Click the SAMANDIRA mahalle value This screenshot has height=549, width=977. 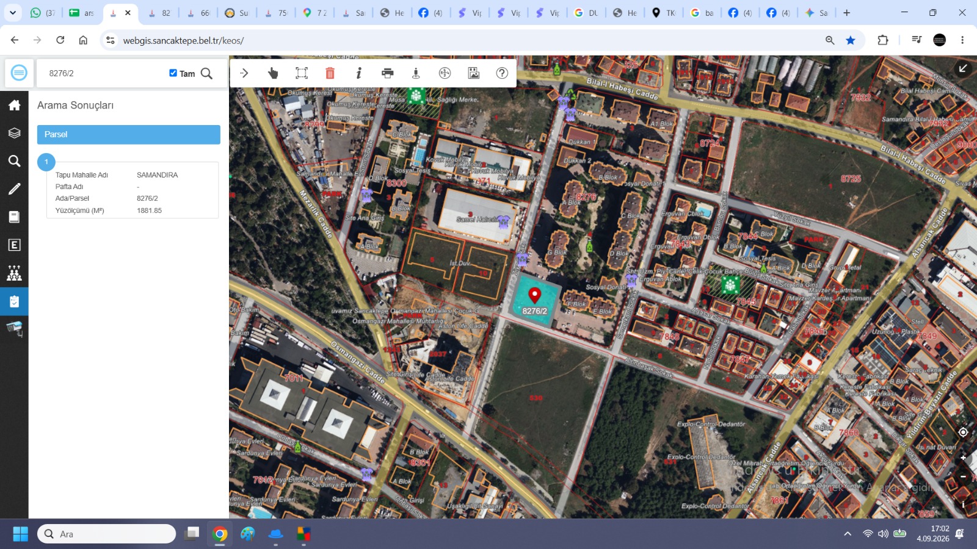[158, 175]
